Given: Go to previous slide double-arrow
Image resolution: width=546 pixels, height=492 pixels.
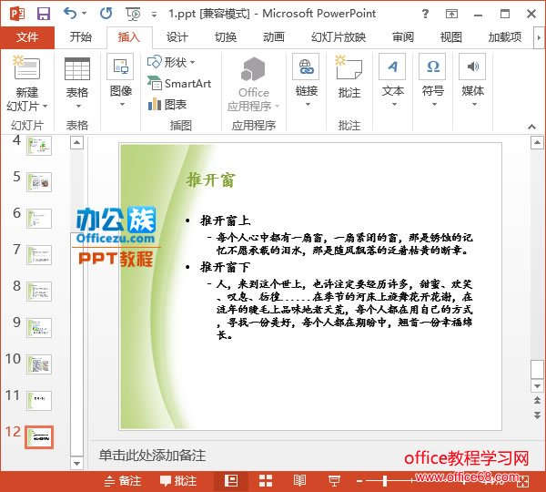Looking at the screenshot, I should coord(537,400).
